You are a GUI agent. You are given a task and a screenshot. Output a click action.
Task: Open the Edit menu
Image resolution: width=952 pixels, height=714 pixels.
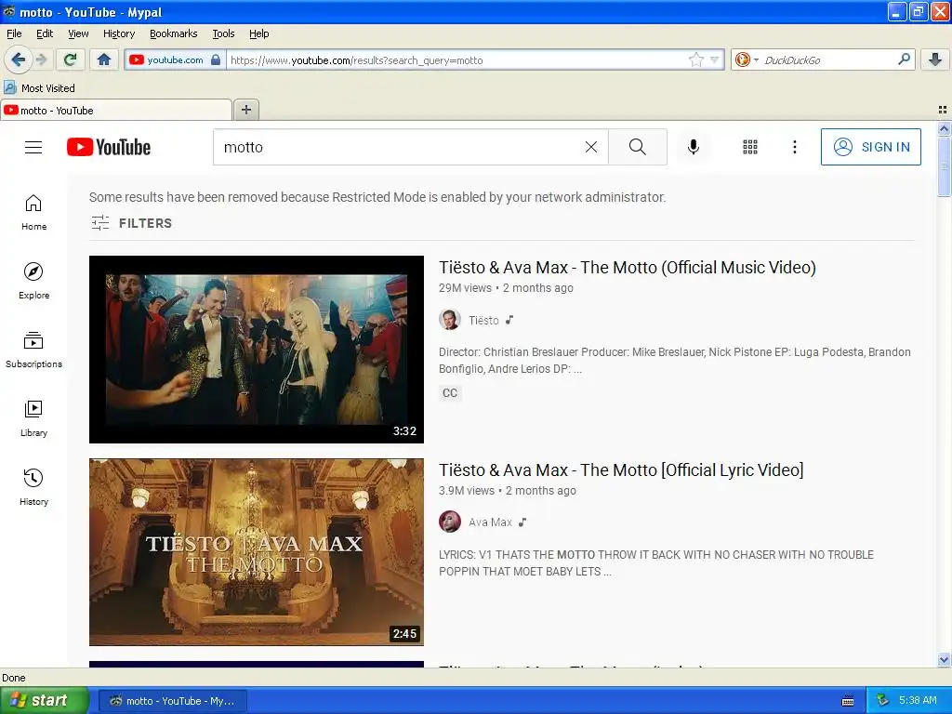tap(45, 33)
